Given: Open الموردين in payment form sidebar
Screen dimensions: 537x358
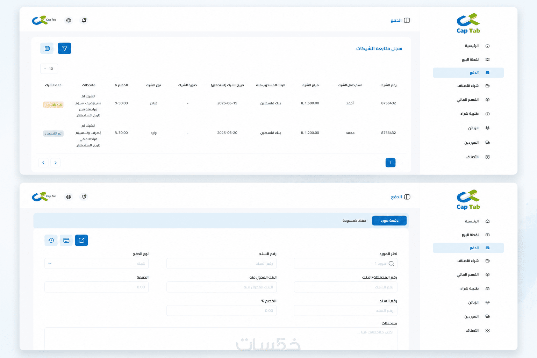Looking at the screenshot, I should click(x=471, y=316).
